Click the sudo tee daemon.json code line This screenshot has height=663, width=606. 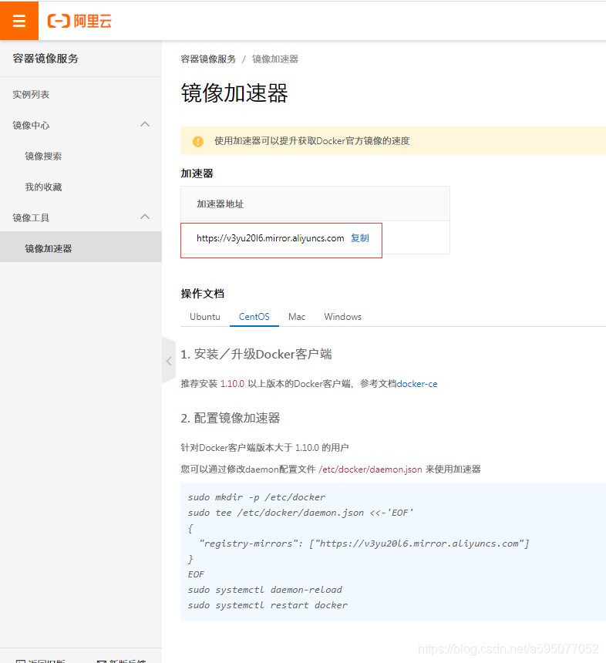tap(301, 513)
